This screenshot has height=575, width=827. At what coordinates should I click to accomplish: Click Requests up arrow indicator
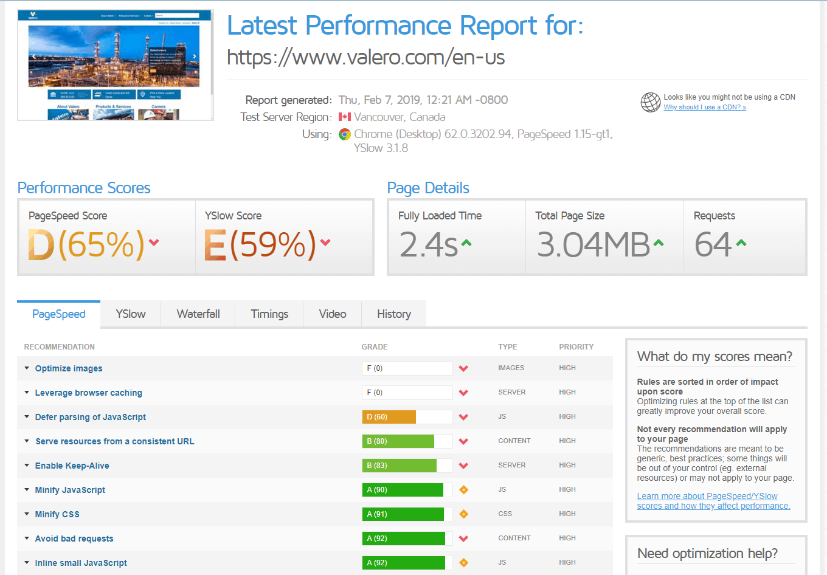point(741,243)
